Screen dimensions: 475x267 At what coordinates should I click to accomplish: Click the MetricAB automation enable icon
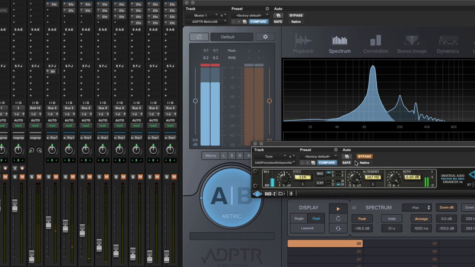pos(278,16)
